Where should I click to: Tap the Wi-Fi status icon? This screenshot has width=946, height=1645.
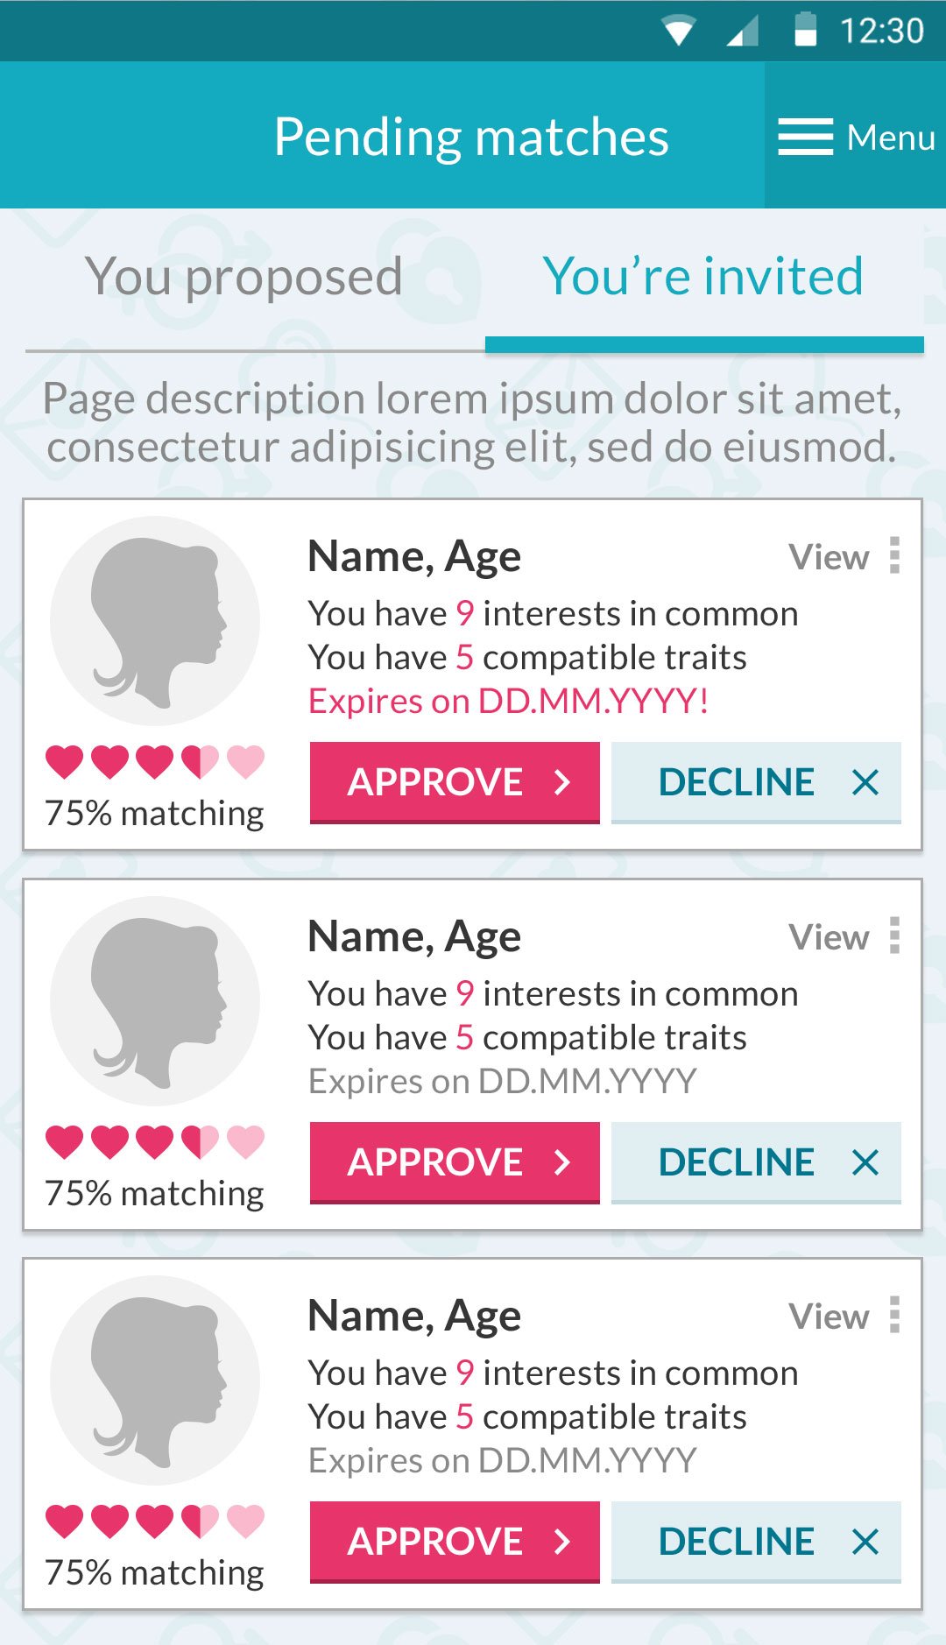pos(679,31)
